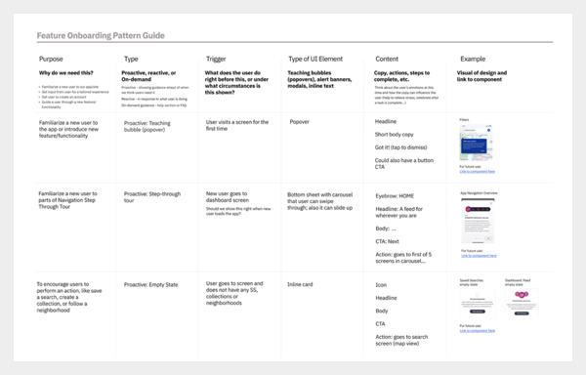The width and height of the screenshot is (586, 375).
Task: Click 'Proactive: Step-through tour' cell
Action: click(152, 197)
